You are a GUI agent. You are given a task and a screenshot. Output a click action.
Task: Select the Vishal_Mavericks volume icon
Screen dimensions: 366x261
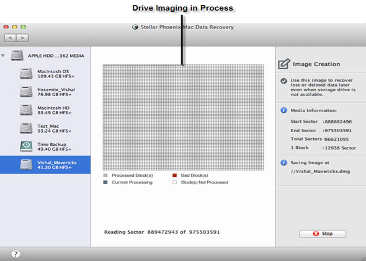(x=26, y=164)
